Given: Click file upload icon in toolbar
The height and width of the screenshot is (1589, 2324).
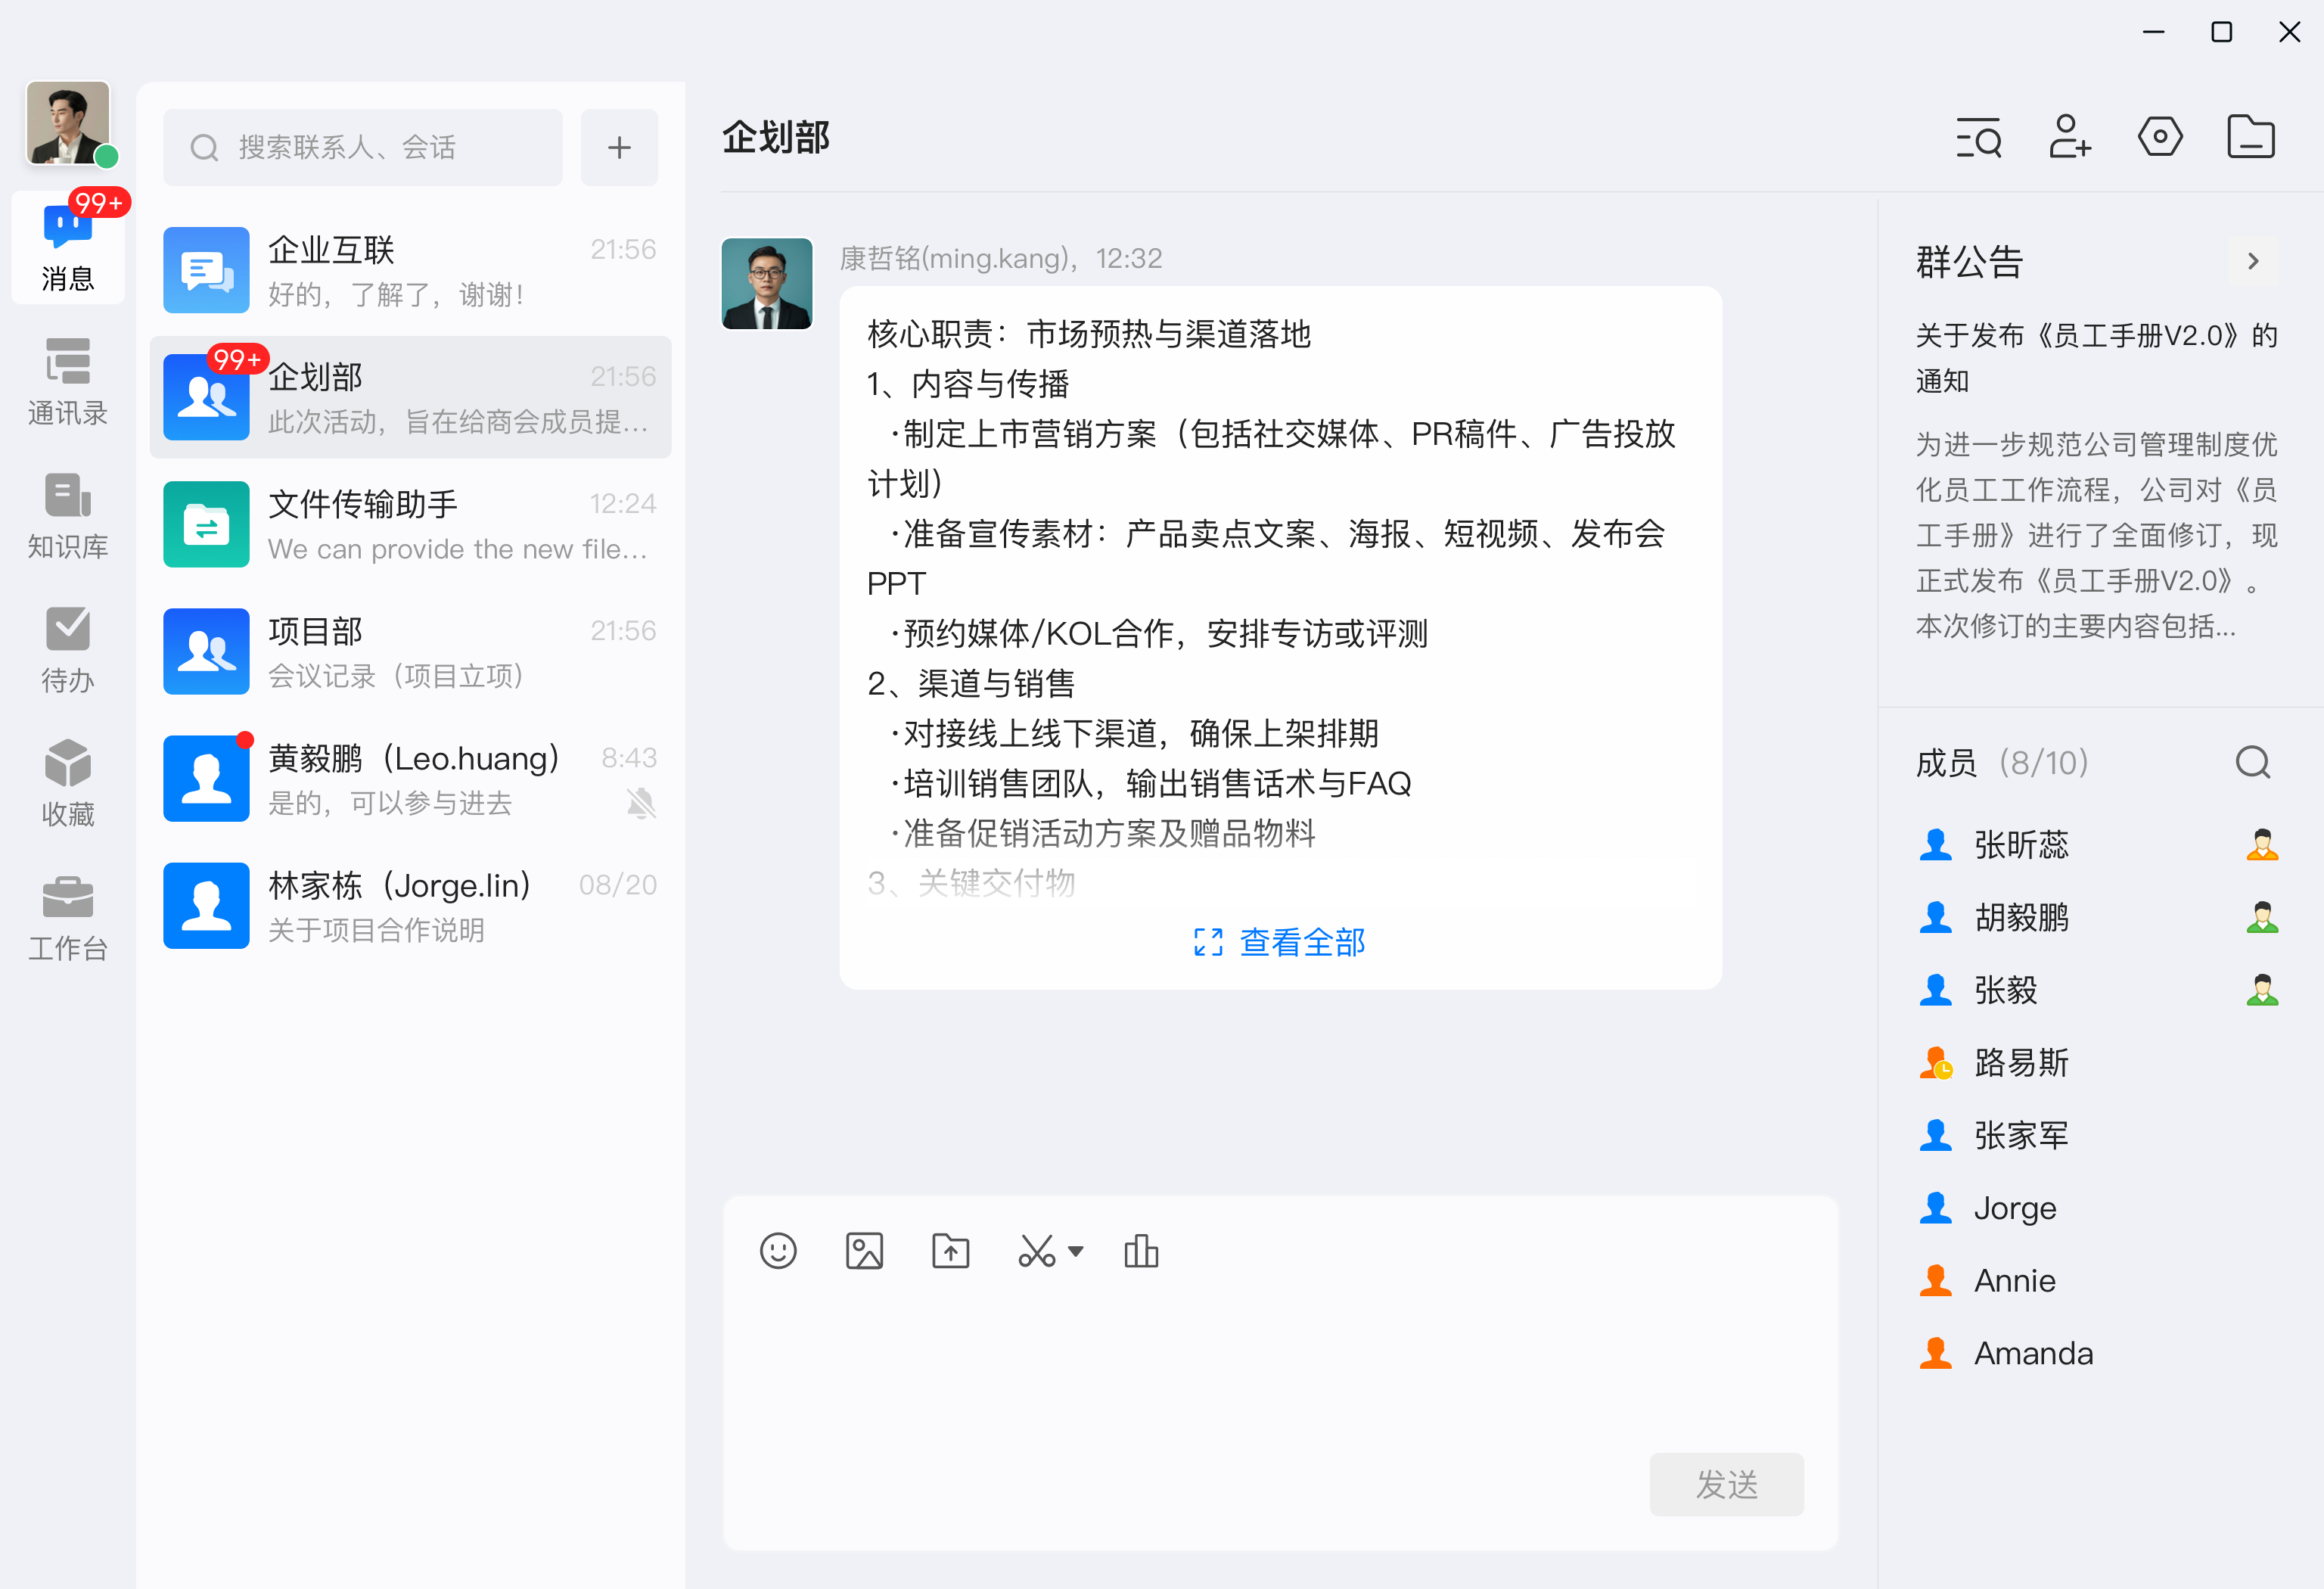Looking at the screenshot, I should [x=950, y=1251].
